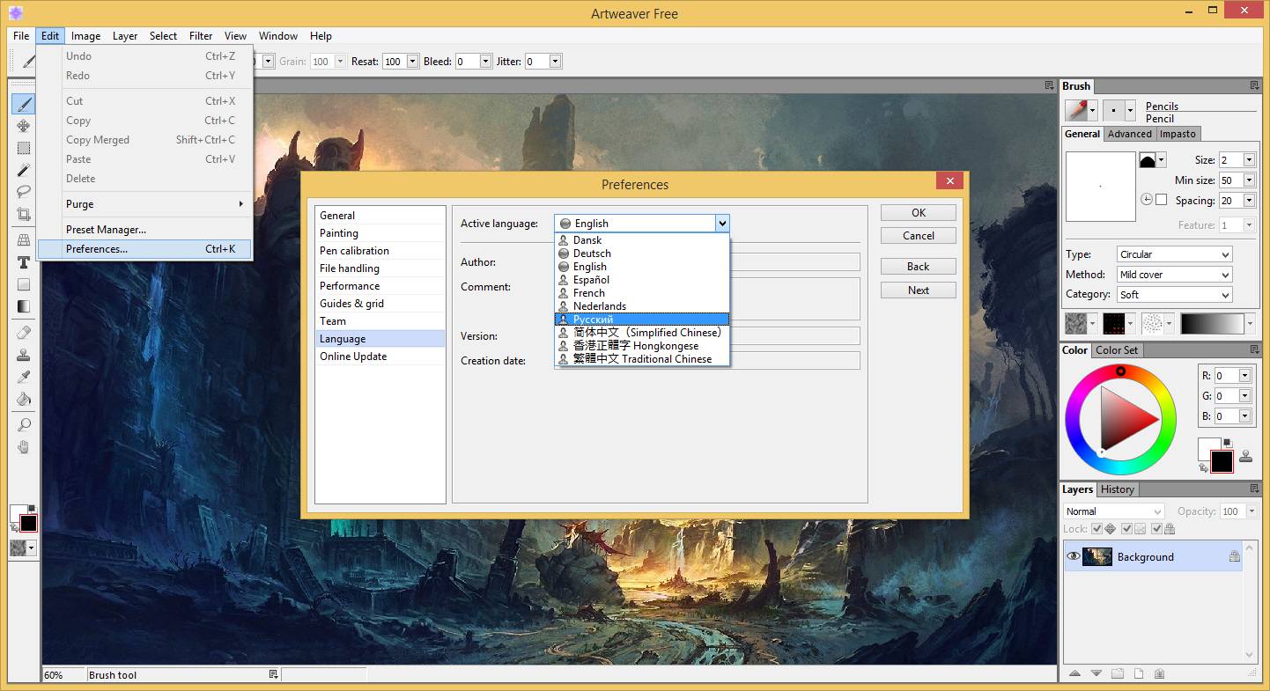Select the Paint Bucket fill tool
Image resolution: width=1270 pixels, height=691 pixels.
click(x=24, y=399)
